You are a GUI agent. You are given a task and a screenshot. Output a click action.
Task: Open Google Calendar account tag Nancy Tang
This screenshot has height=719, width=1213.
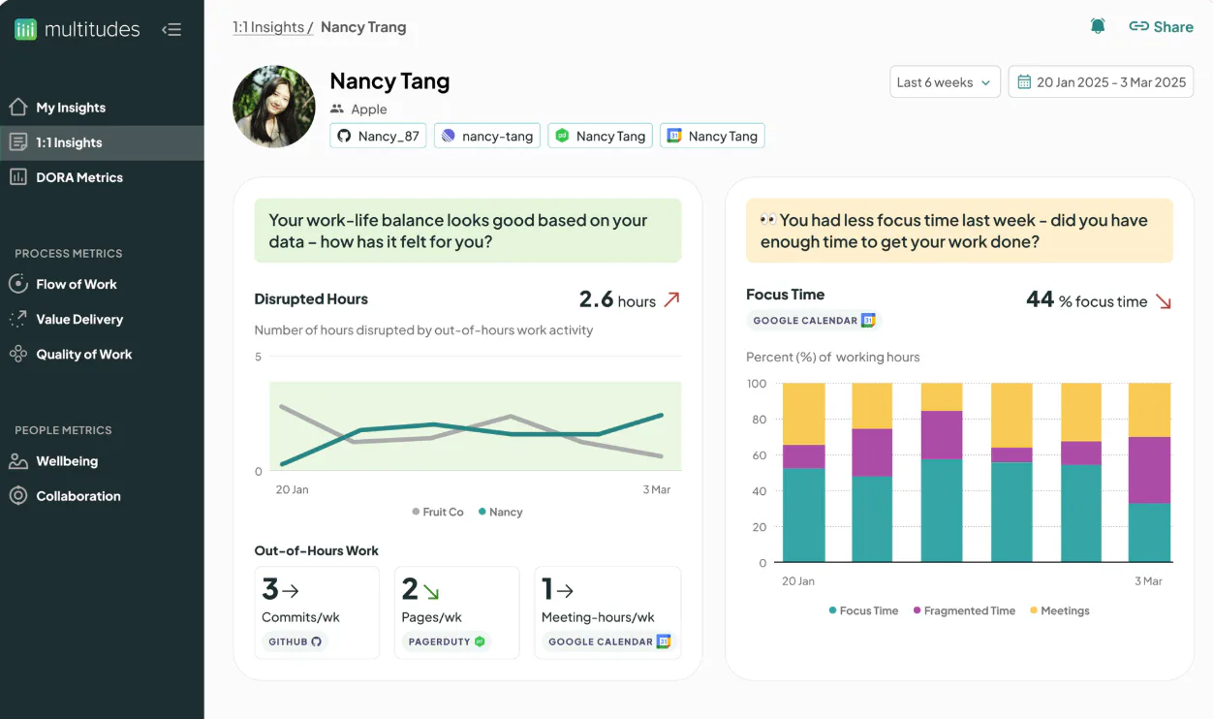click(712, 136)
